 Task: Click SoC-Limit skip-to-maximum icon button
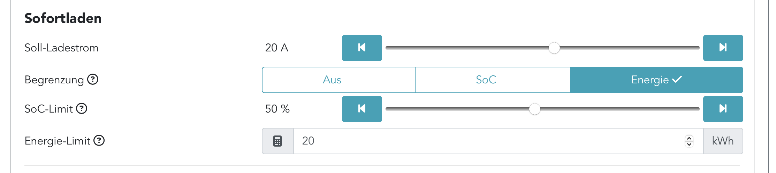coord(723,109)
